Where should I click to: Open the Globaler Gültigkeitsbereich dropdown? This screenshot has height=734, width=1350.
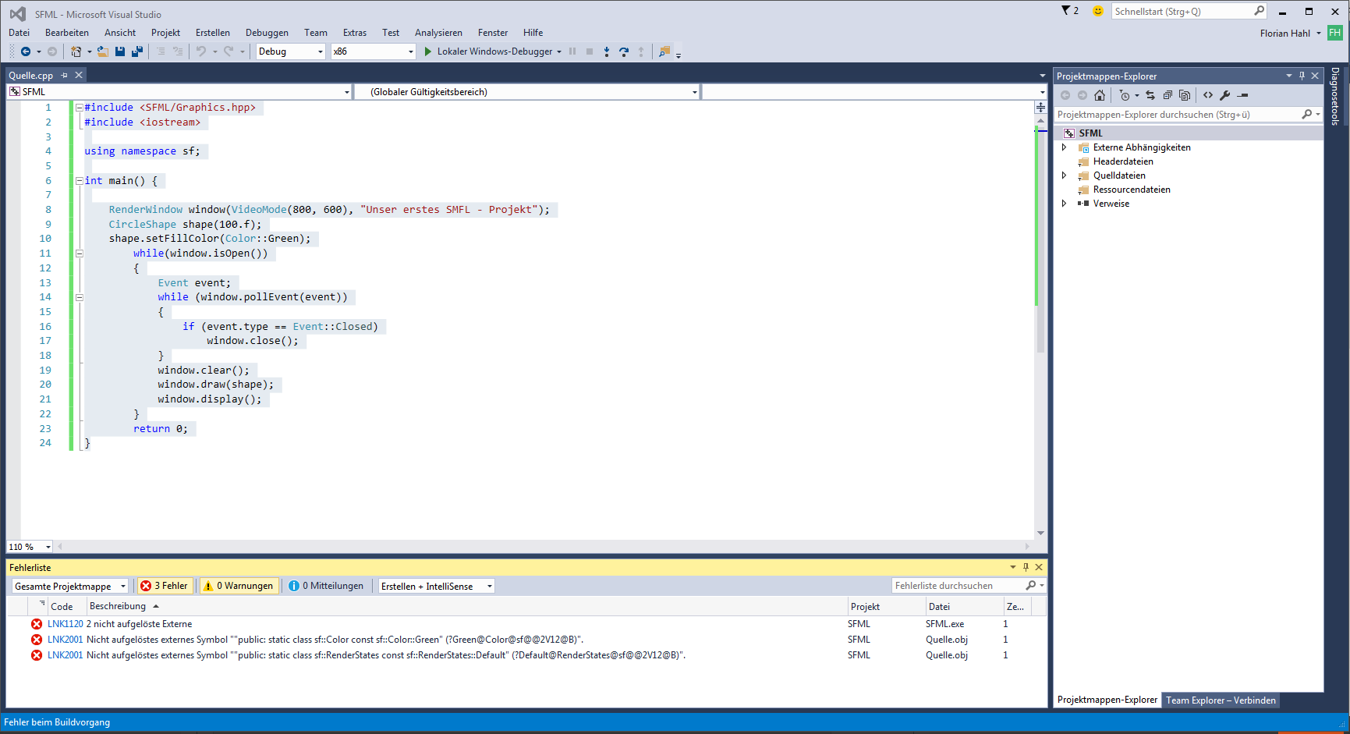(694, 92)
